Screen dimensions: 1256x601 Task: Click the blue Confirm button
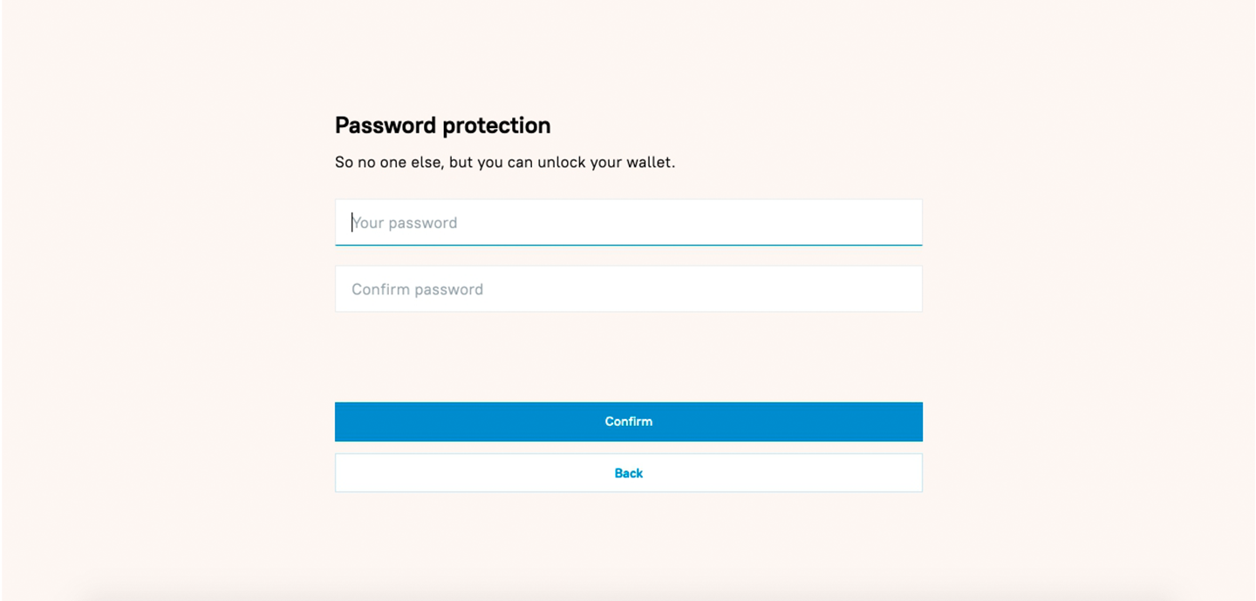point(628,422)
